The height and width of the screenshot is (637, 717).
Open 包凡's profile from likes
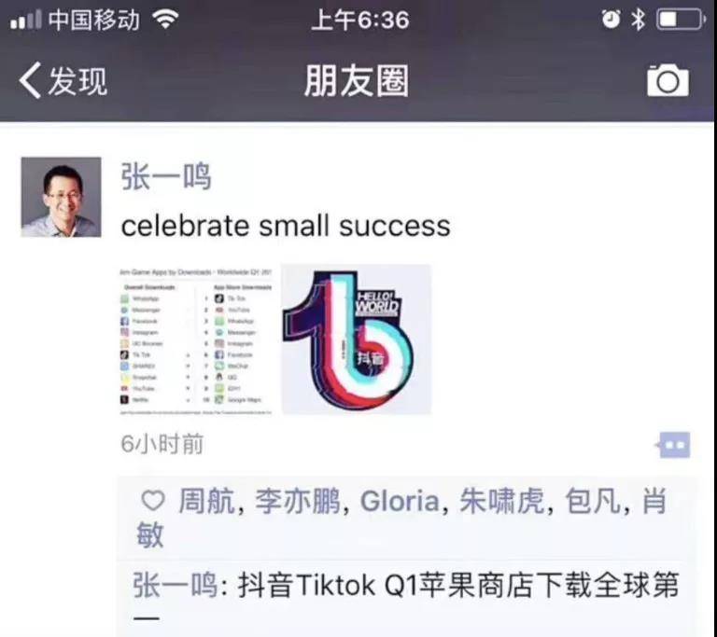(593, 501)
